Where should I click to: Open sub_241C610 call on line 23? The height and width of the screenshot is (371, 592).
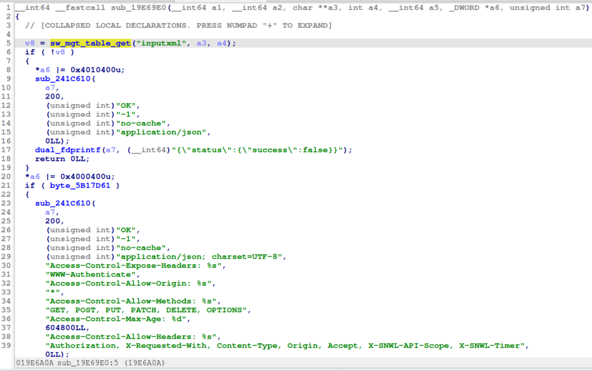click(63, 203)
